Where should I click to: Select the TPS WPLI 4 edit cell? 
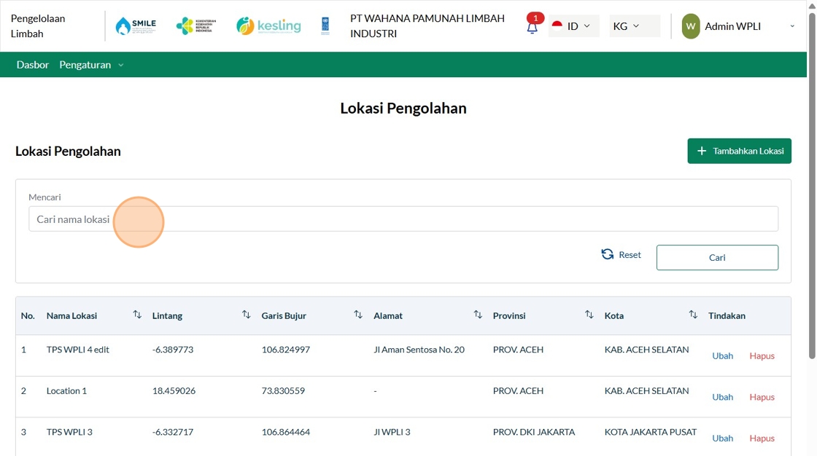point(77,350)
